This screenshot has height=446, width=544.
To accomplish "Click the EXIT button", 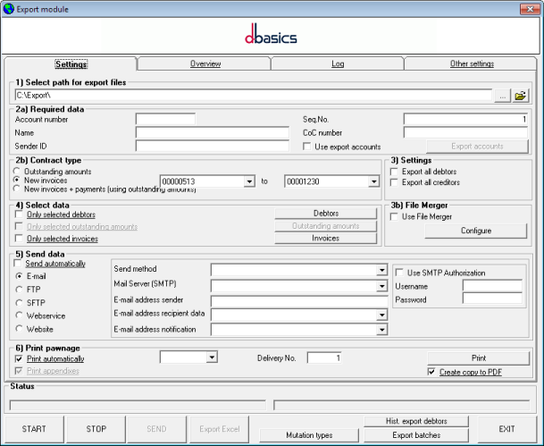I will click(506, 429).
